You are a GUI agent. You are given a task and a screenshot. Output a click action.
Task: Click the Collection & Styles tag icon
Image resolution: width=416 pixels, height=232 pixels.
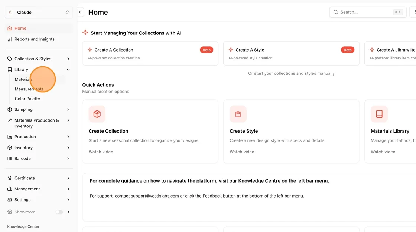point(10,59)
